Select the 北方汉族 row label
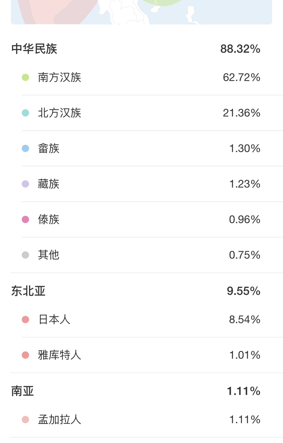This screenshot has height=443, width=283. [59, 113]
